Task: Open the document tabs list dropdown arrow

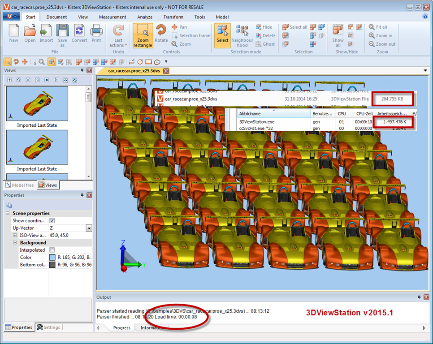Action: [x=425, y=71]
